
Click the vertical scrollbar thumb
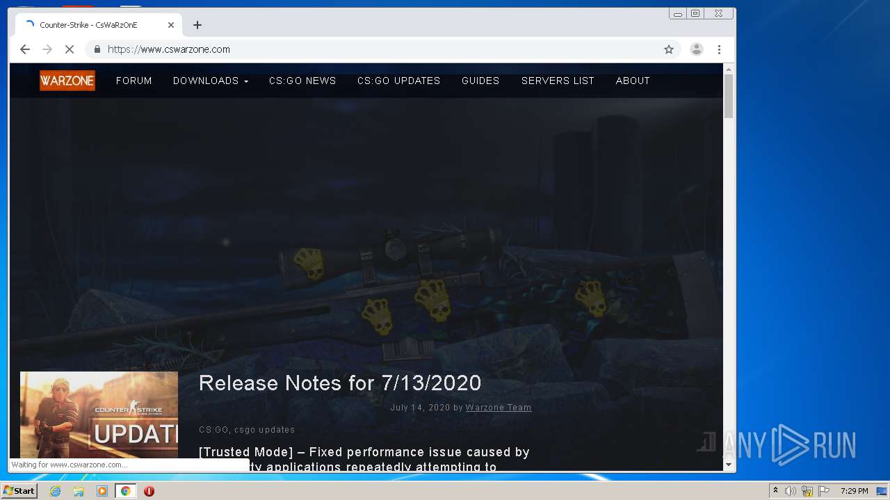pyautogui.click(x=729, y=97)
